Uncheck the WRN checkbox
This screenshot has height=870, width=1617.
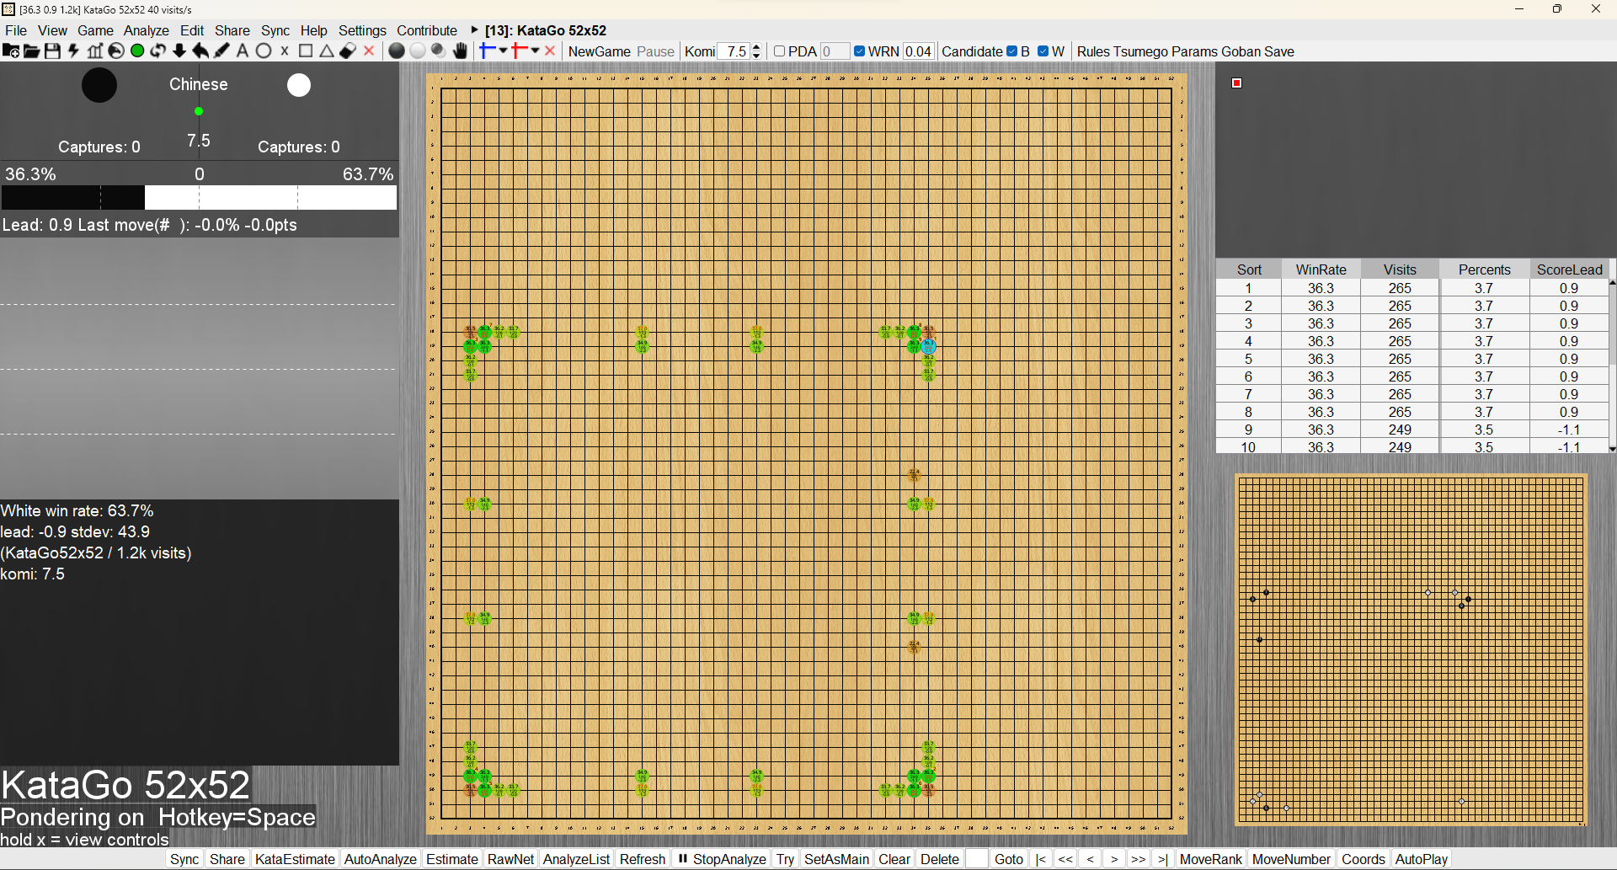coord(859,51)
